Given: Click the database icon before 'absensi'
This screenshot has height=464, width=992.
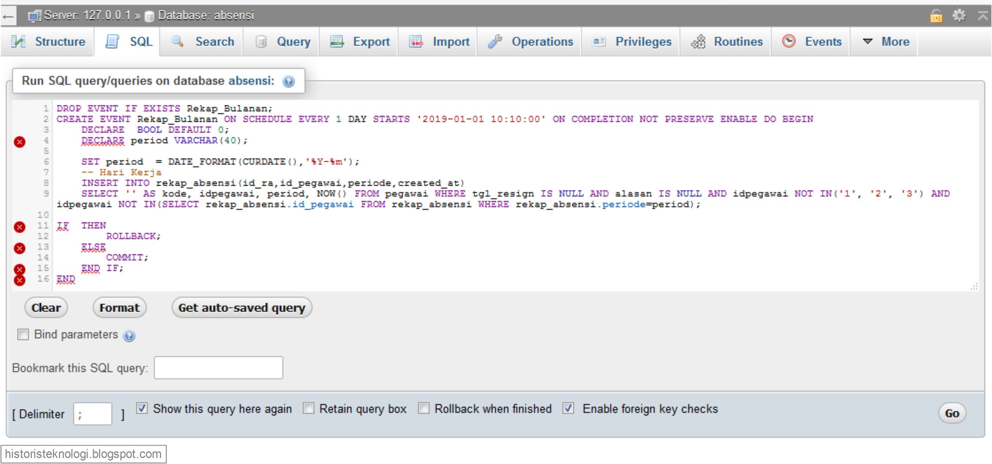Looking at the screenshot, I should (149, 15).
